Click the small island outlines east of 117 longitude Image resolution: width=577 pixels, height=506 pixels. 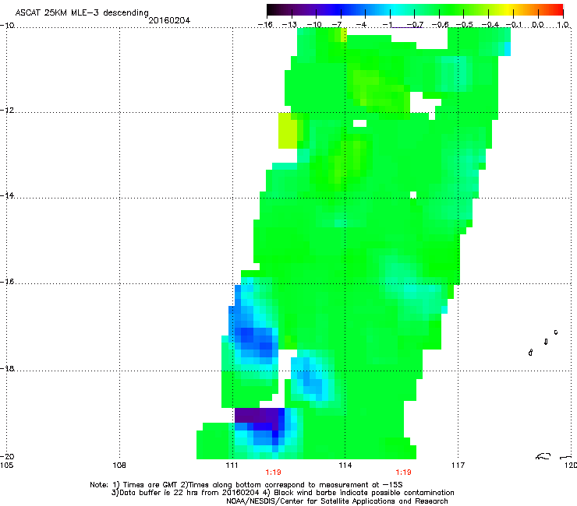(x=543, y=343)
